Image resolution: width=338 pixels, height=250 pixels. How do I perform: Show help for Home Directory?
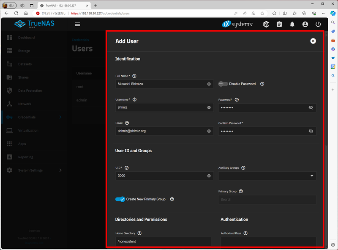click(x=139, y=233)
